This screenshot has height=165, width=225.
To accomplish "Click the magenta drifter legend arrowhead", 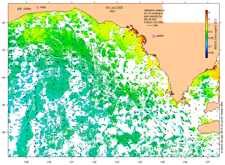I will (x=154, y=36).
